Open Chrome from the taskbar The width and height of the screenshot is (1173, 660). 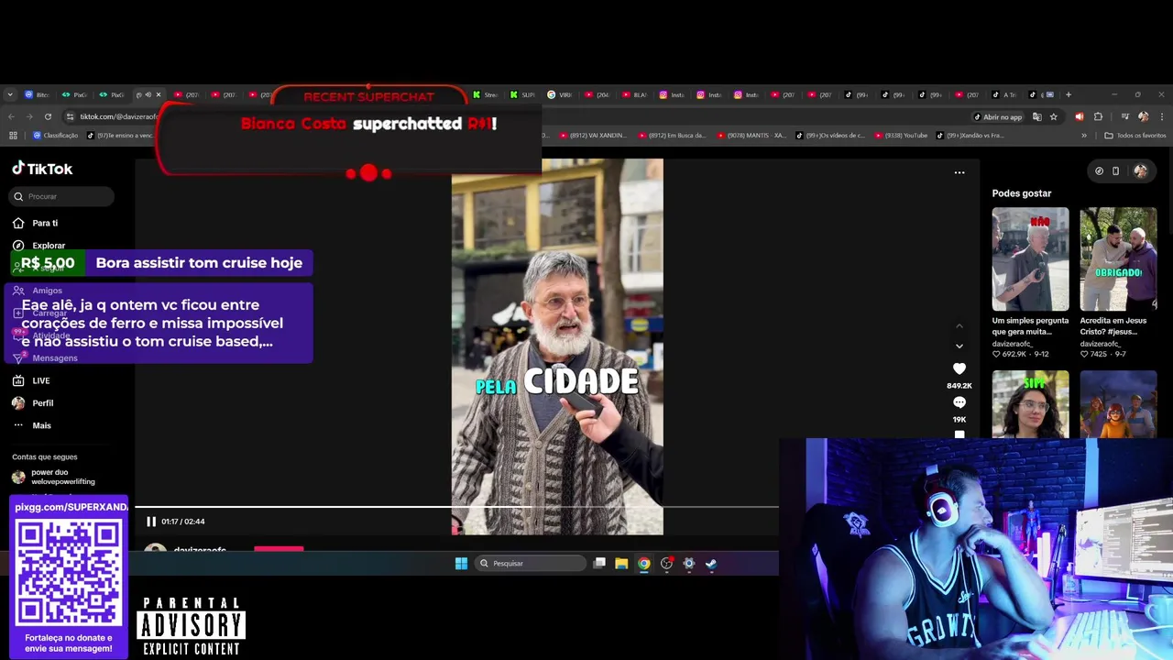coord(644,564)
